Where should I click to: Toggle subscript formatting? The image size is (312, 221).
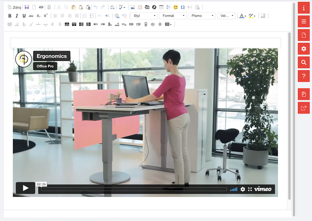(x=39, y=16)
